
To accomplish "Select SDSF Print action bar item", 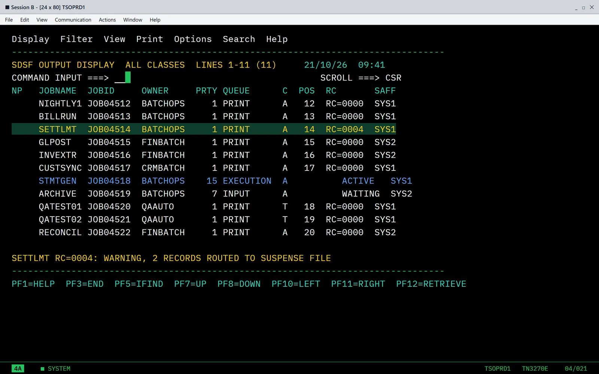I will point(150,39).
